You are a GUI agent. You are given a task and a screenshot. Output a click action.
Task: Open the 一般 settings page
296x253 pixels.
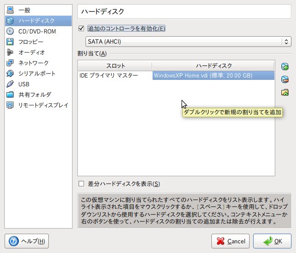38,10
